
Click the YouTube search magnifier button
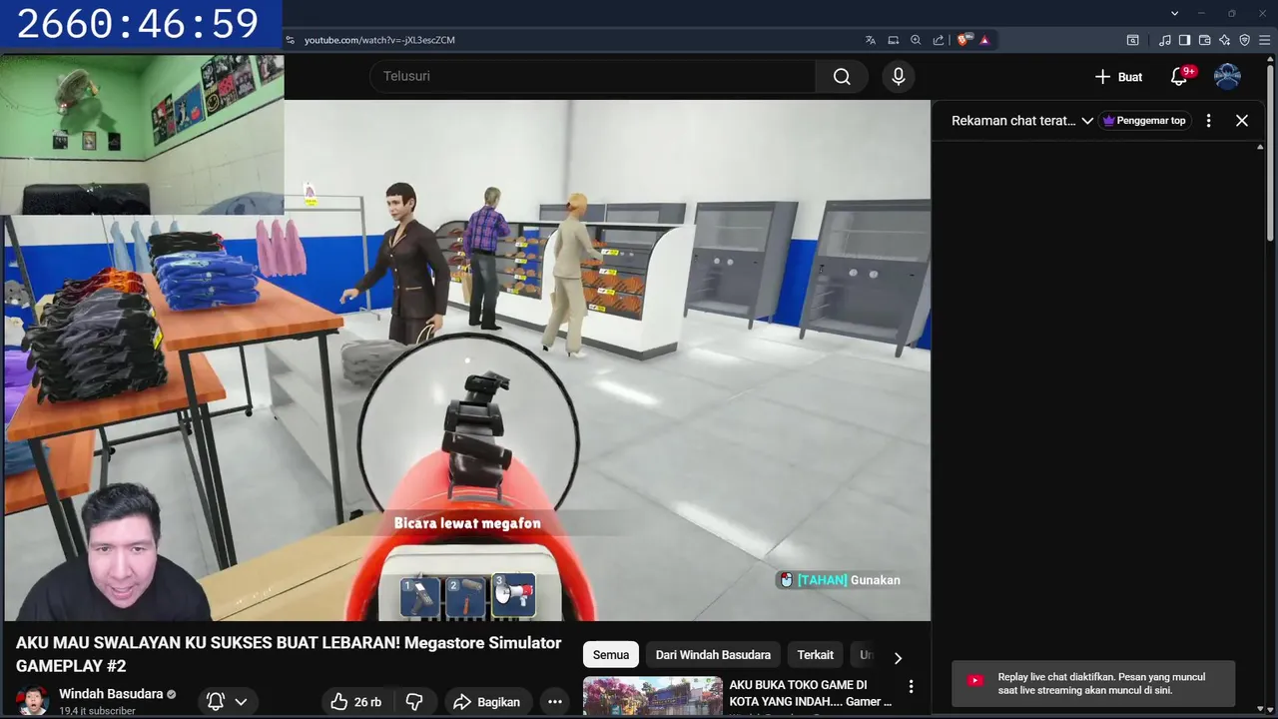coord(842,77)
